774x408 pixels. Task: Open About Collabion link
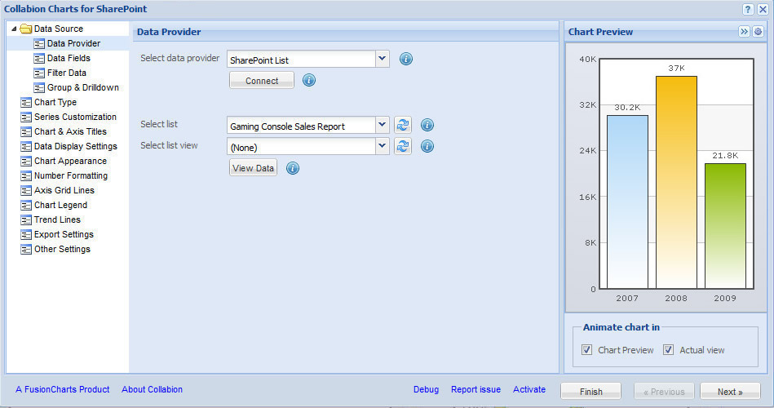[x=152, y=389]
